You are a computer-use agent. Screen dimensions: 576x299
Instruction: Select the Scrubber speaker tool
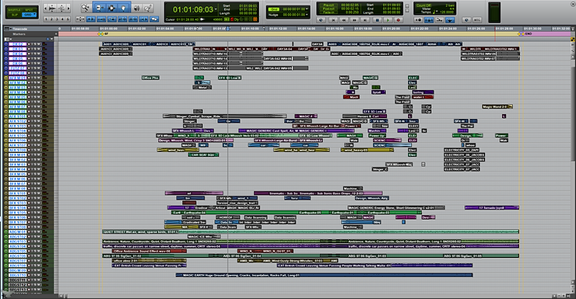coord(136,8)
